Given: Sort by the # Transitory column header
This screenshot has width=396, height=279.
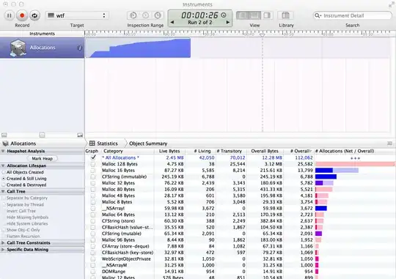Looking at the screenshot, I should click(231, 151).
